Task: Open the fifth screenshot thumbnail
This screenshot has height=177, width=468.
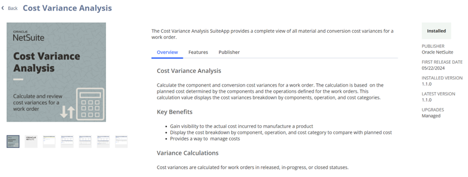Action: click(85, 142)
